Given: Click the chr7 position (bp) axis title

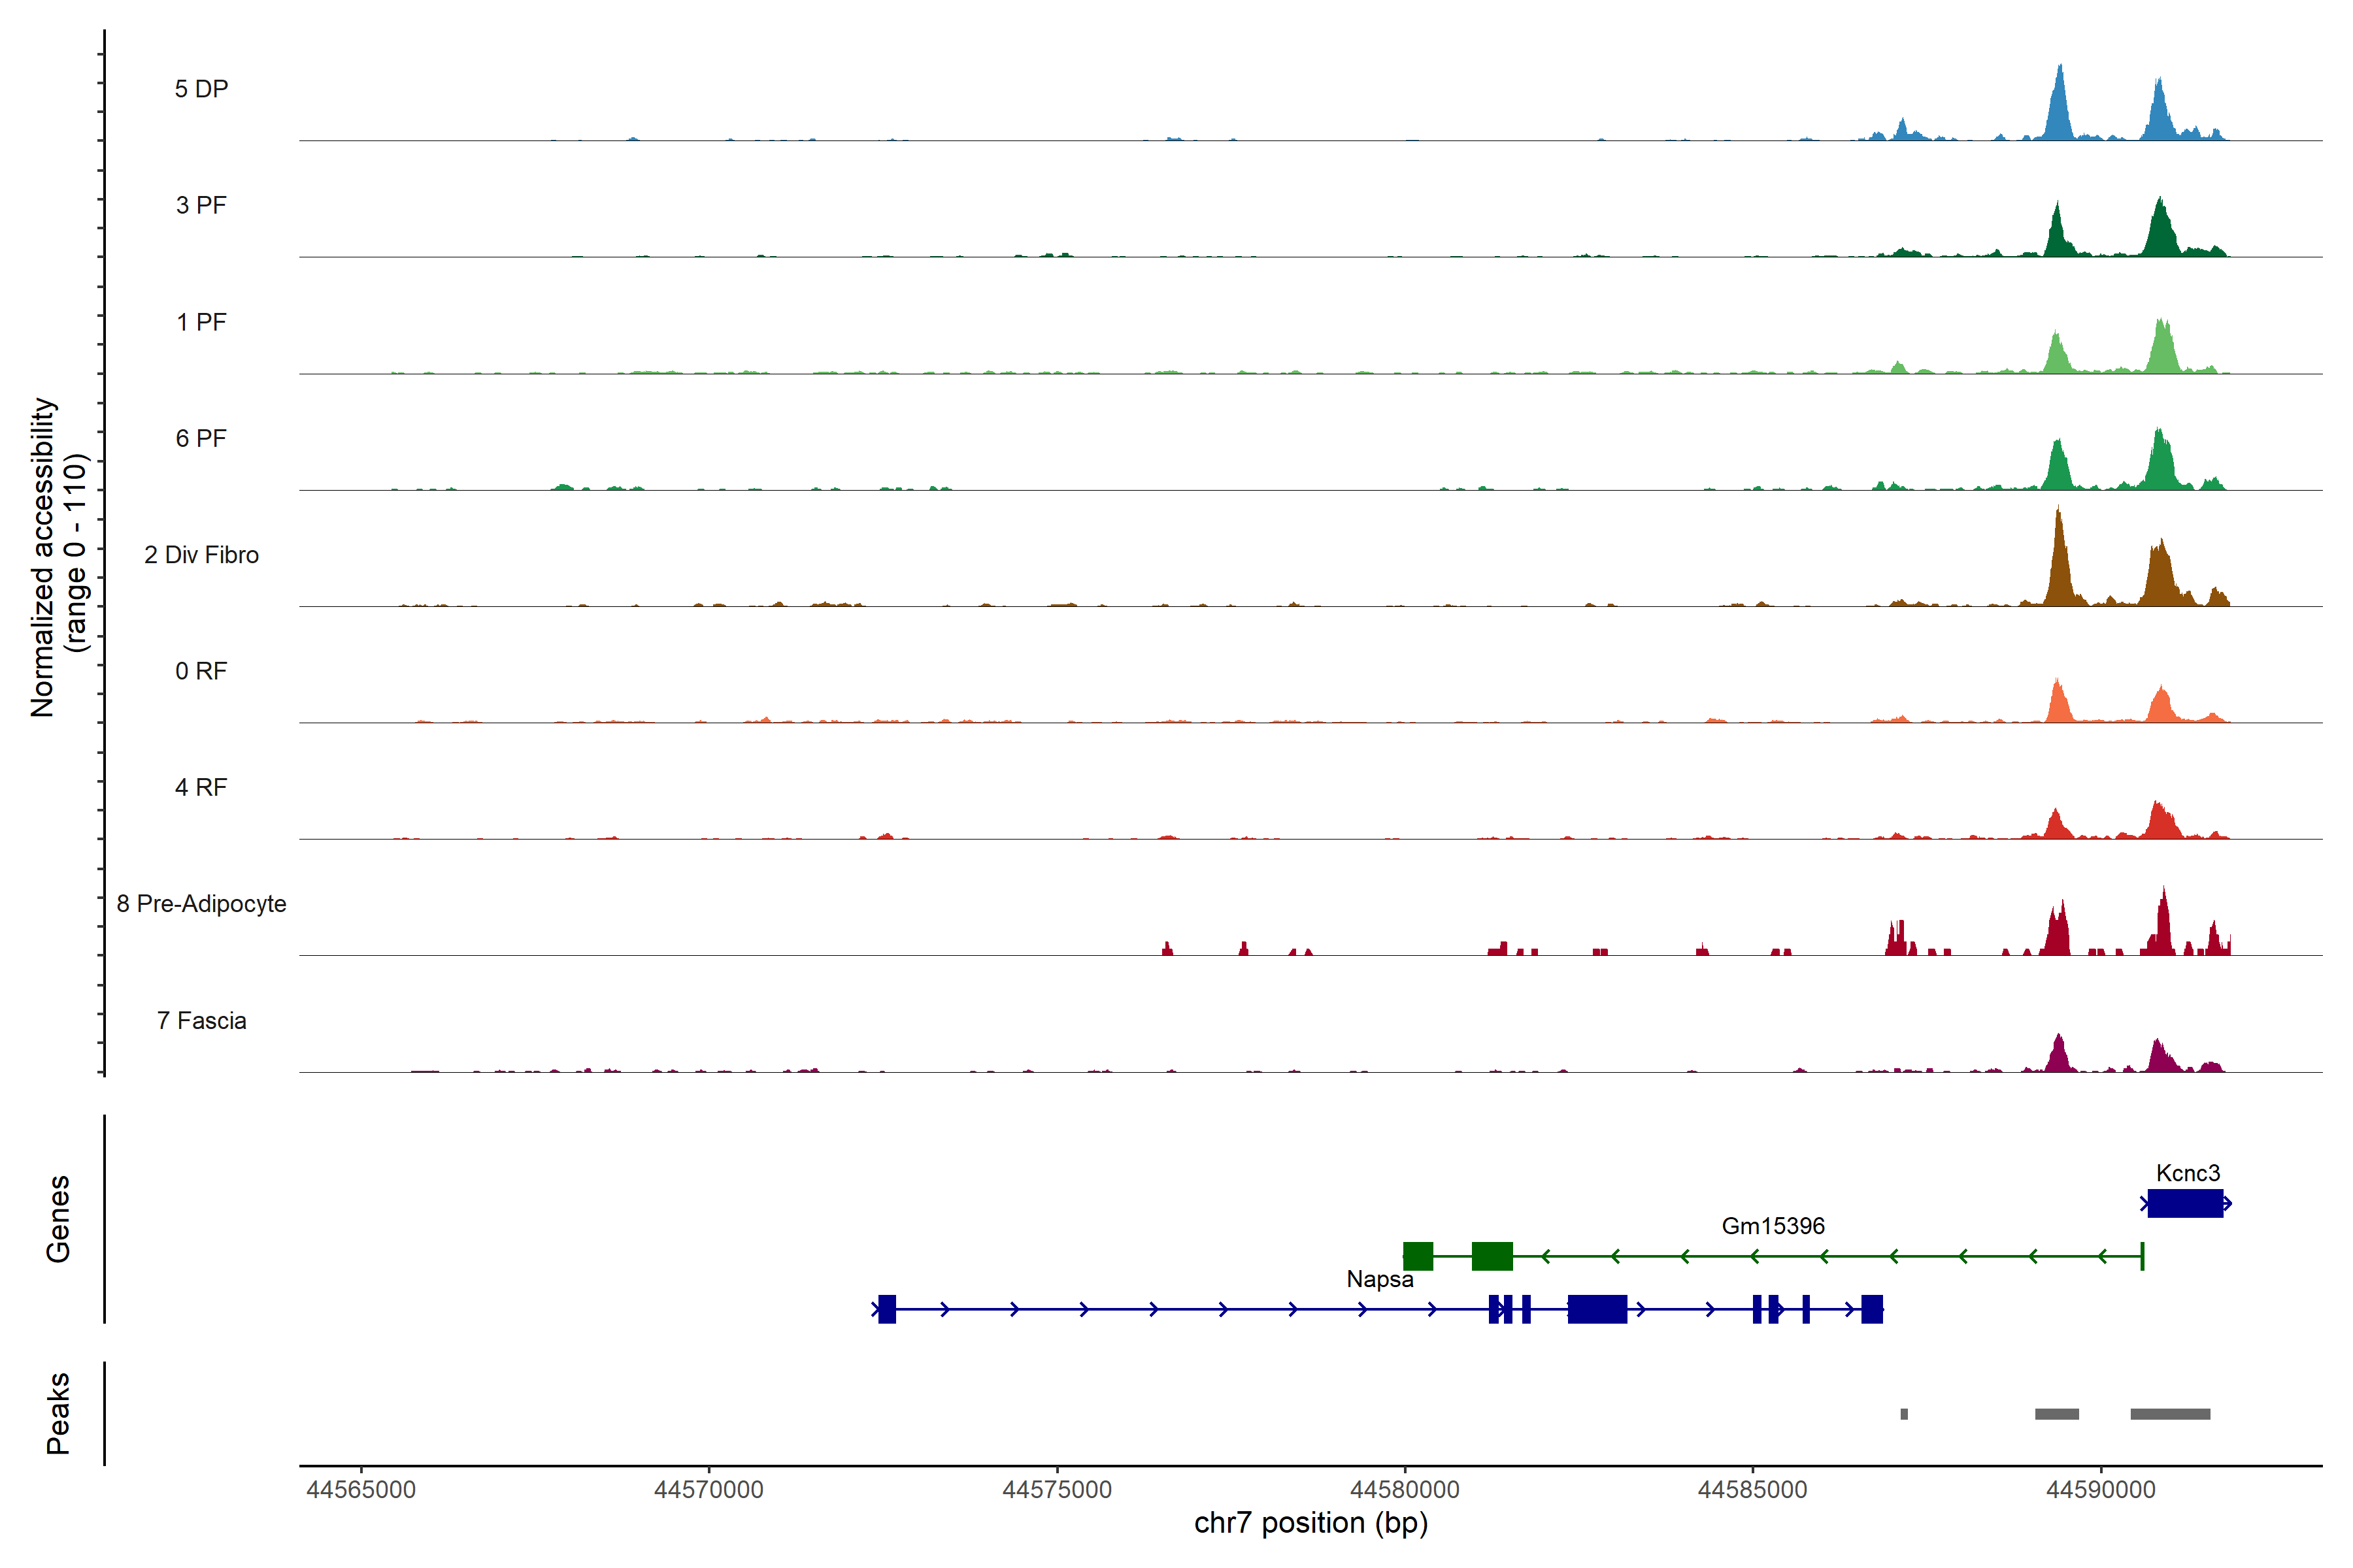Looking at the screenshot, I should (x=1310, y=1523).
